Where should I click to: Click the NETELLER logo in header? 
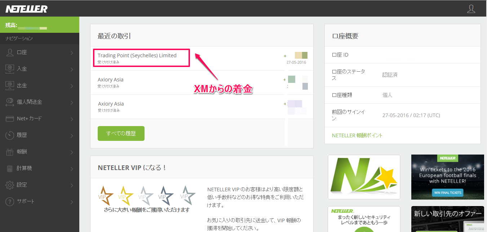pyautogui.click(x=26, y=9)
